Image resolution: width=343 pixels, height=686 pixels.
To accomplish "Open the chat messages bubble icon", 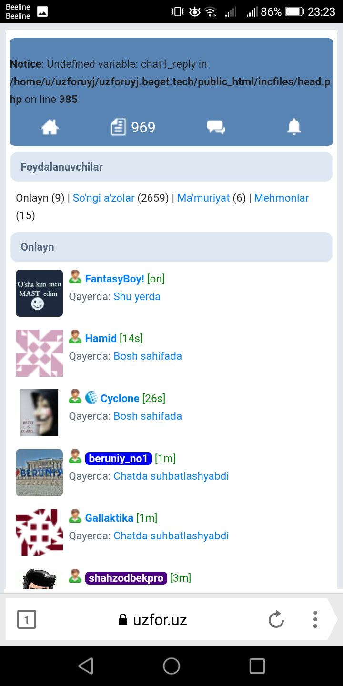I will coord(216,127).
